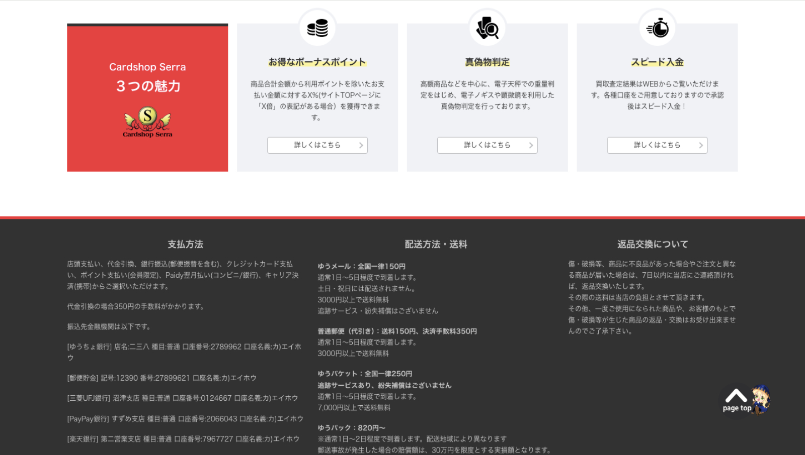Click the 支払方法 footer heading

tap(185, 244)
